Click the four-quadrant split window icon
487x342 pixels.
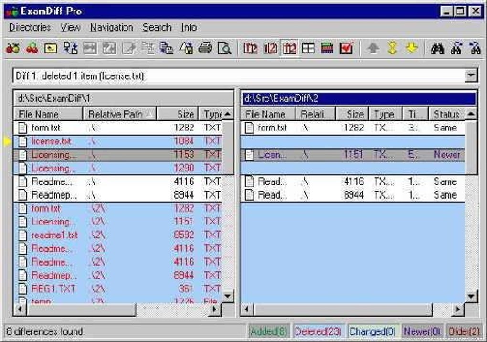pos(308,48)
